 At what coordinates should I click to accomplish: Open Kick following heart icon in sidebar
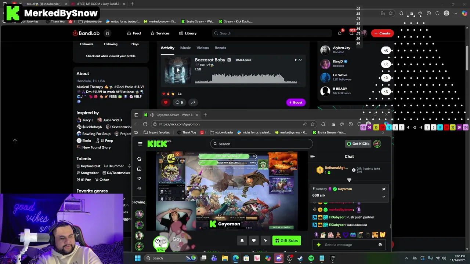[139, 179]
